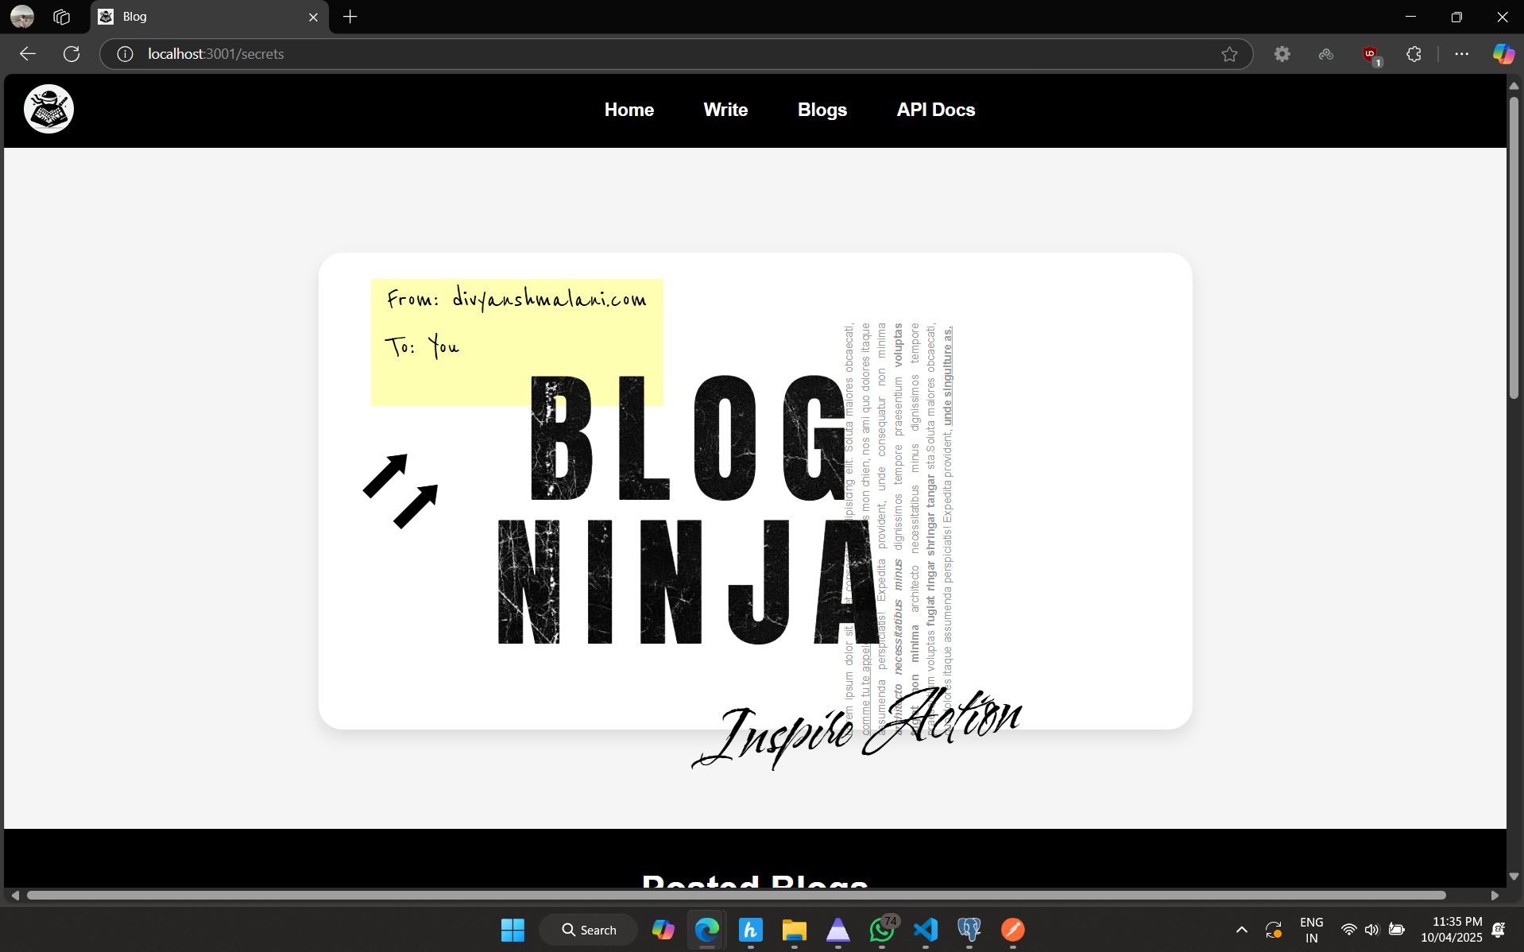Image resolution: width=1524 pixels, height=952 pixels.
Task: View site information for localhost
Action: 125,54
